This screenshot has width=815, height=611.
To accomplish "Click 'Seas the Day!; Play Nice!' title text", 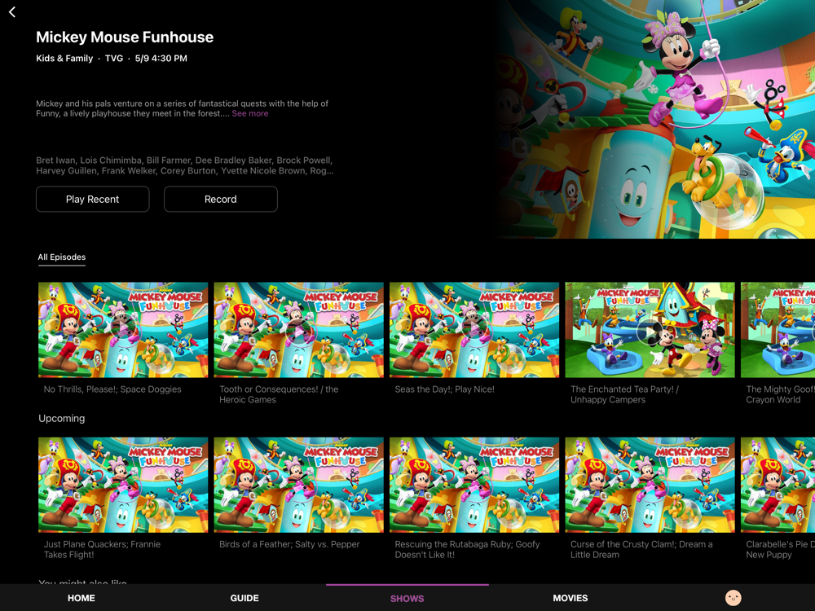I will point(445,389).
